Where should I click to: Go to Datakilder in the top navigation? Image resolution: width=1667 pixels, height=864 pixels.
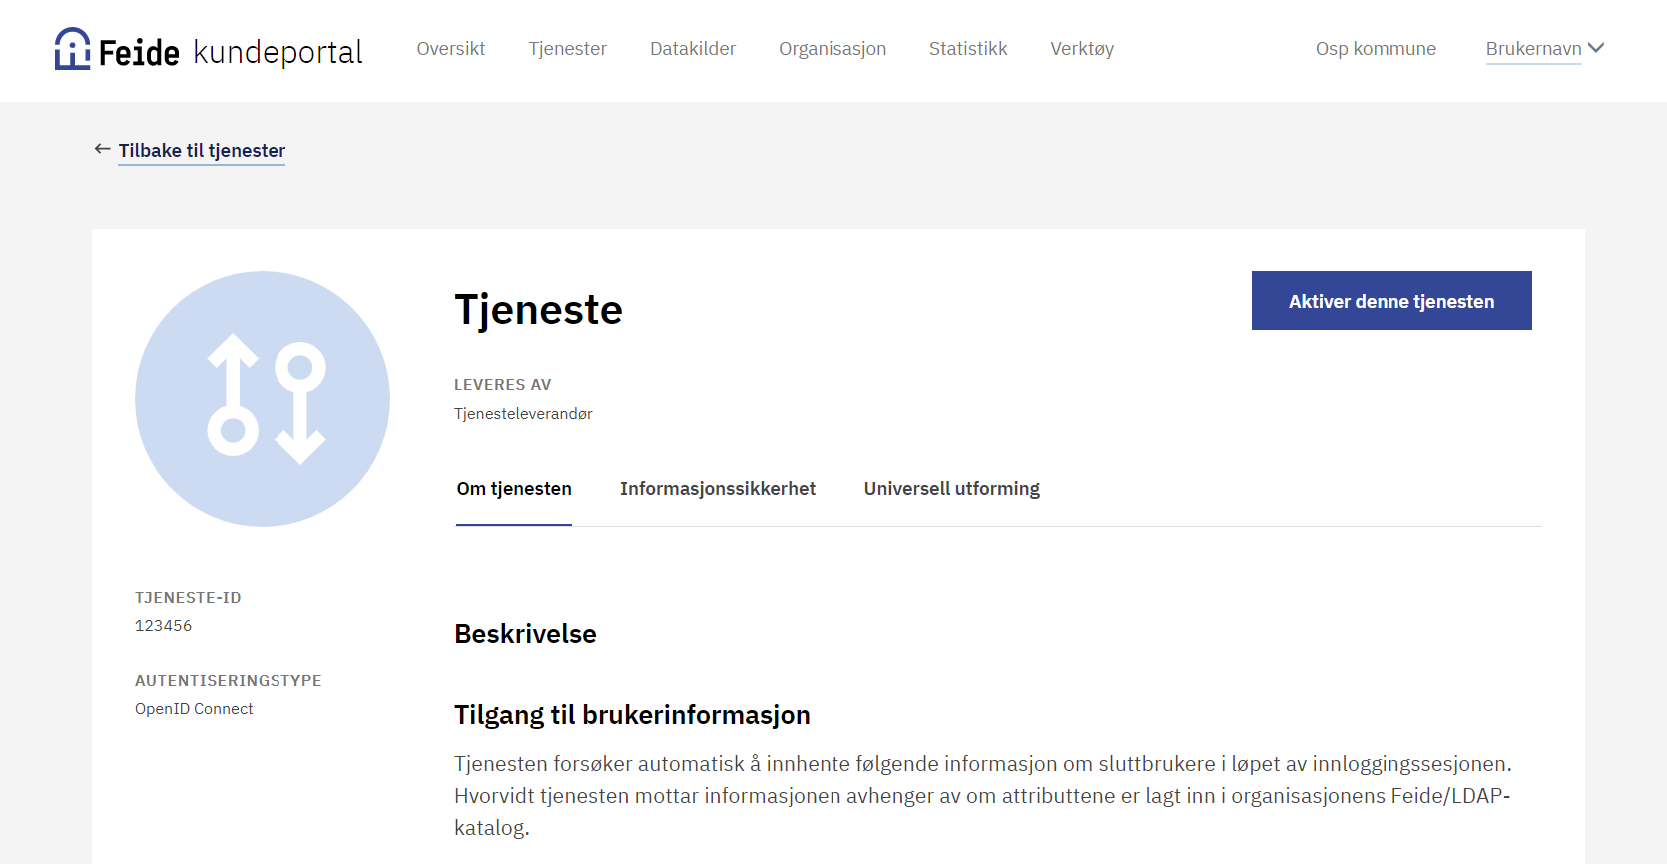[693, 49]
